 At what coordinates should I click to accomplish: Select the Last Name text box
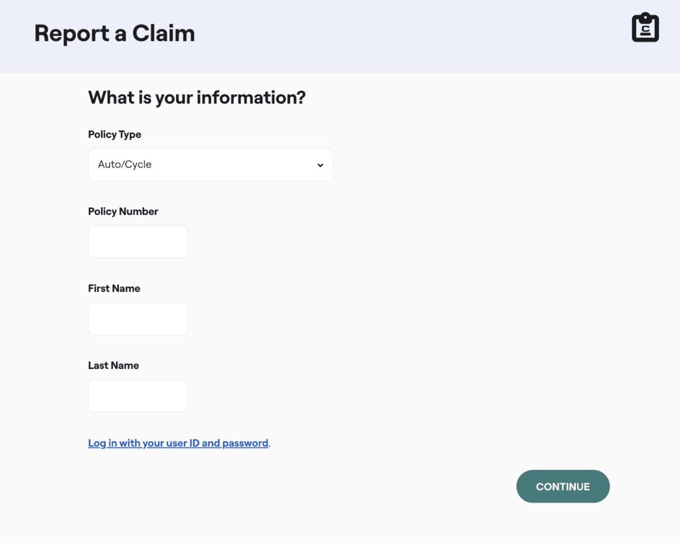coord(138,396)
